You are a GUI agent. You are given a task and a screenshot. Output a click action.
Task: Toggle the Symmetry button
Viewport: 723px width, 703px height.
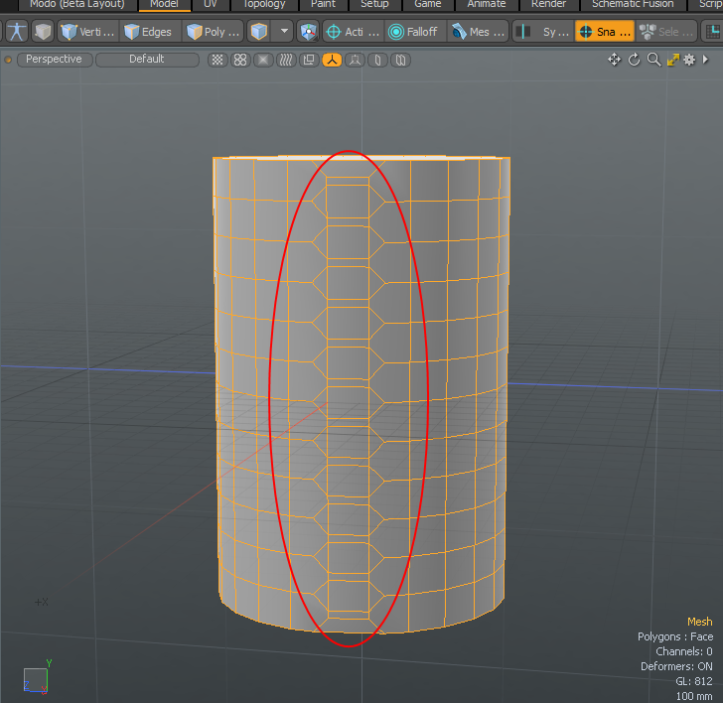[x=541, y=32]
